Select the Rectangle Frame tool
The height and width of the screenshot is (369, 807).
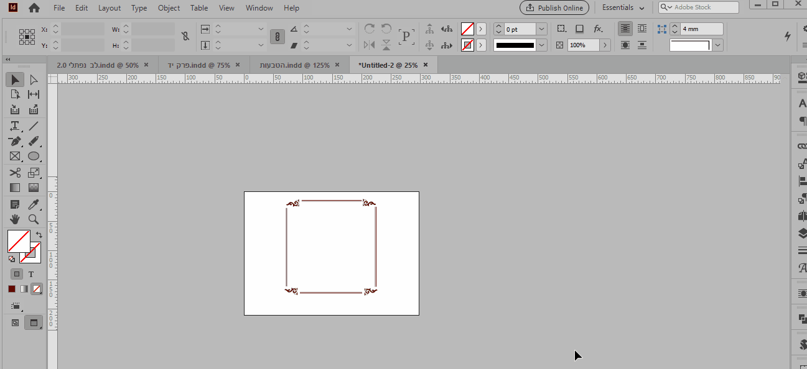[x=15, y=157]
